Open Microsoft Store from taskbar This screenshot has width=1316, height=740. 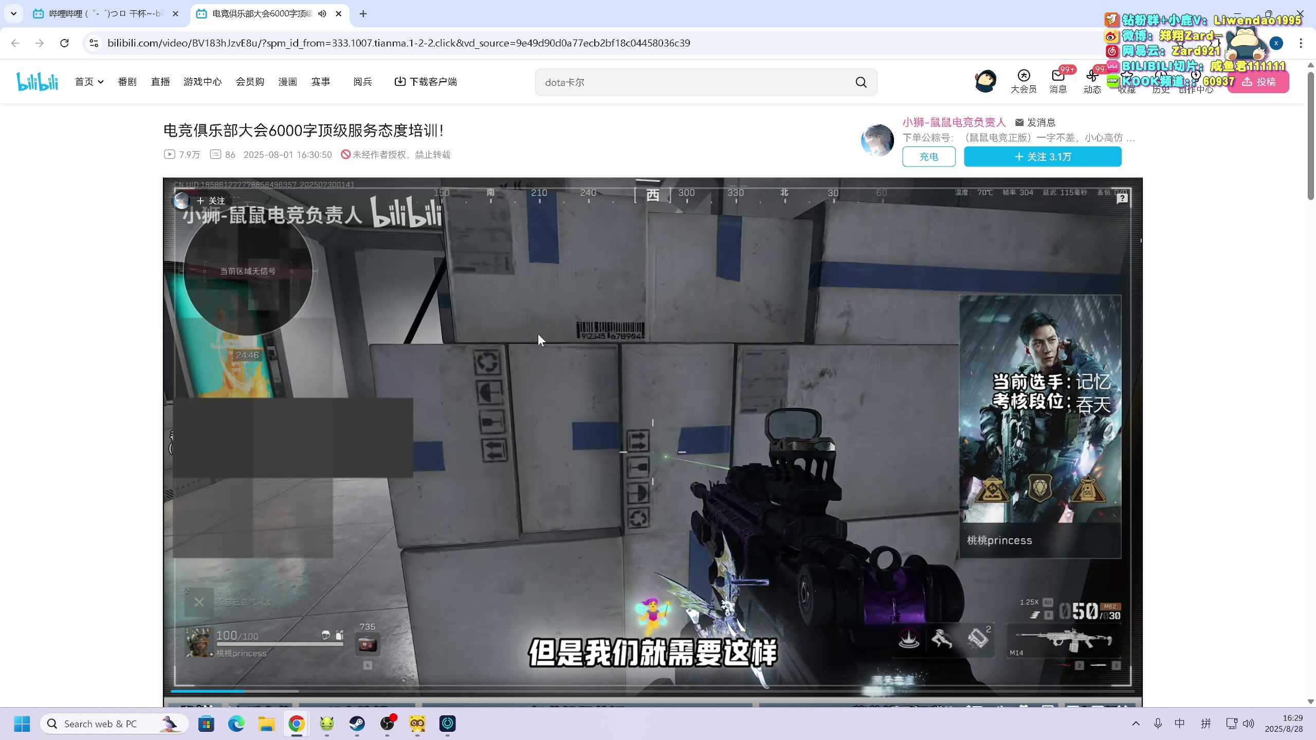point(206,724)
